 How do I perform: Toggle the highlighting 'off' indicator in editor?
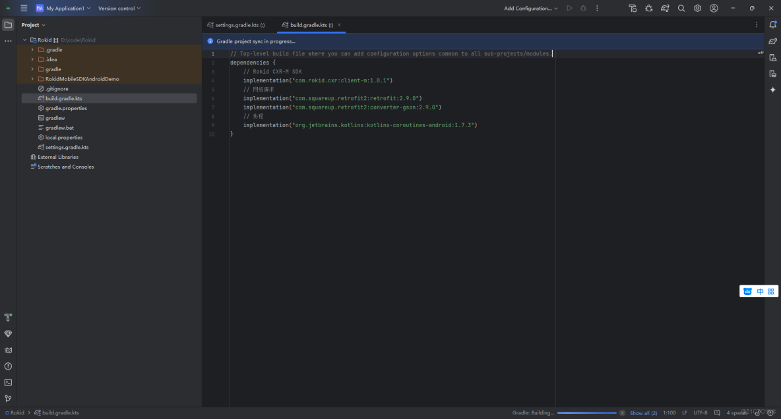(760, 53)
